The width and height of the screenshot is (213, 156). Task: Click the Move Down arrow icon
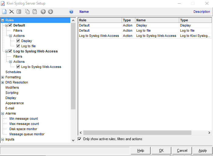coord(51,12)
